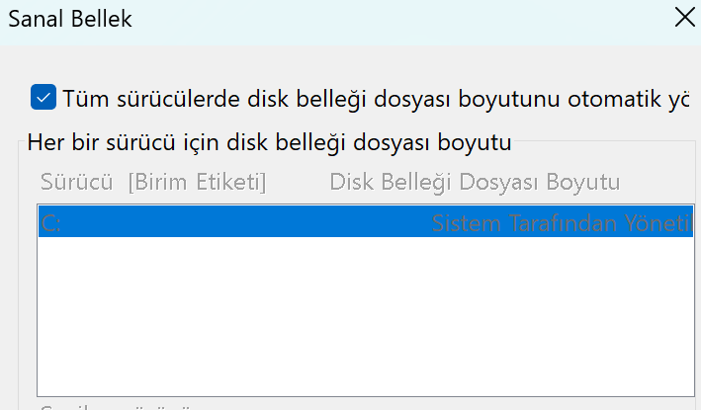Close the Sanal Bellek dialog
Viewport: 701px width, 410px height.
click(684, 18)
